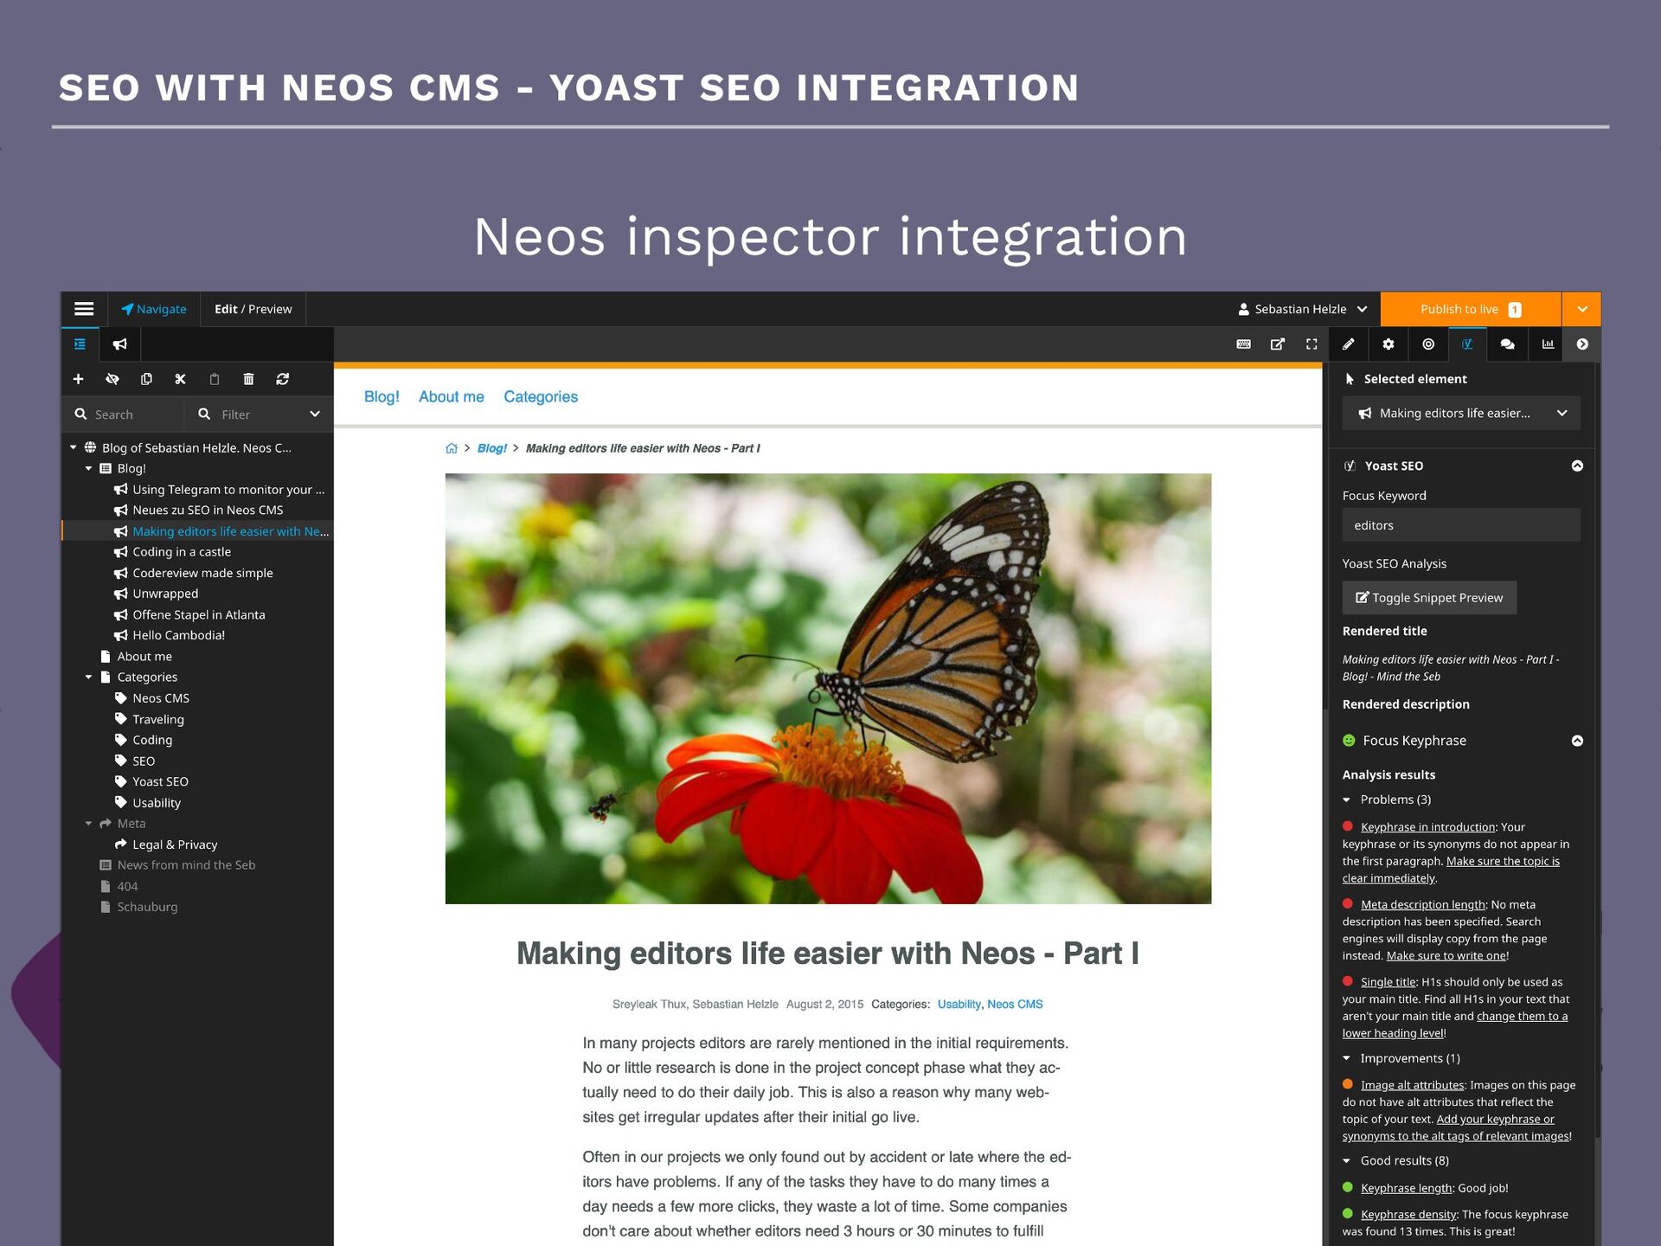This screenshot has height=1246, width=1661.
Task: Collapse the Problems (3) list
Action: point(1346,800)
